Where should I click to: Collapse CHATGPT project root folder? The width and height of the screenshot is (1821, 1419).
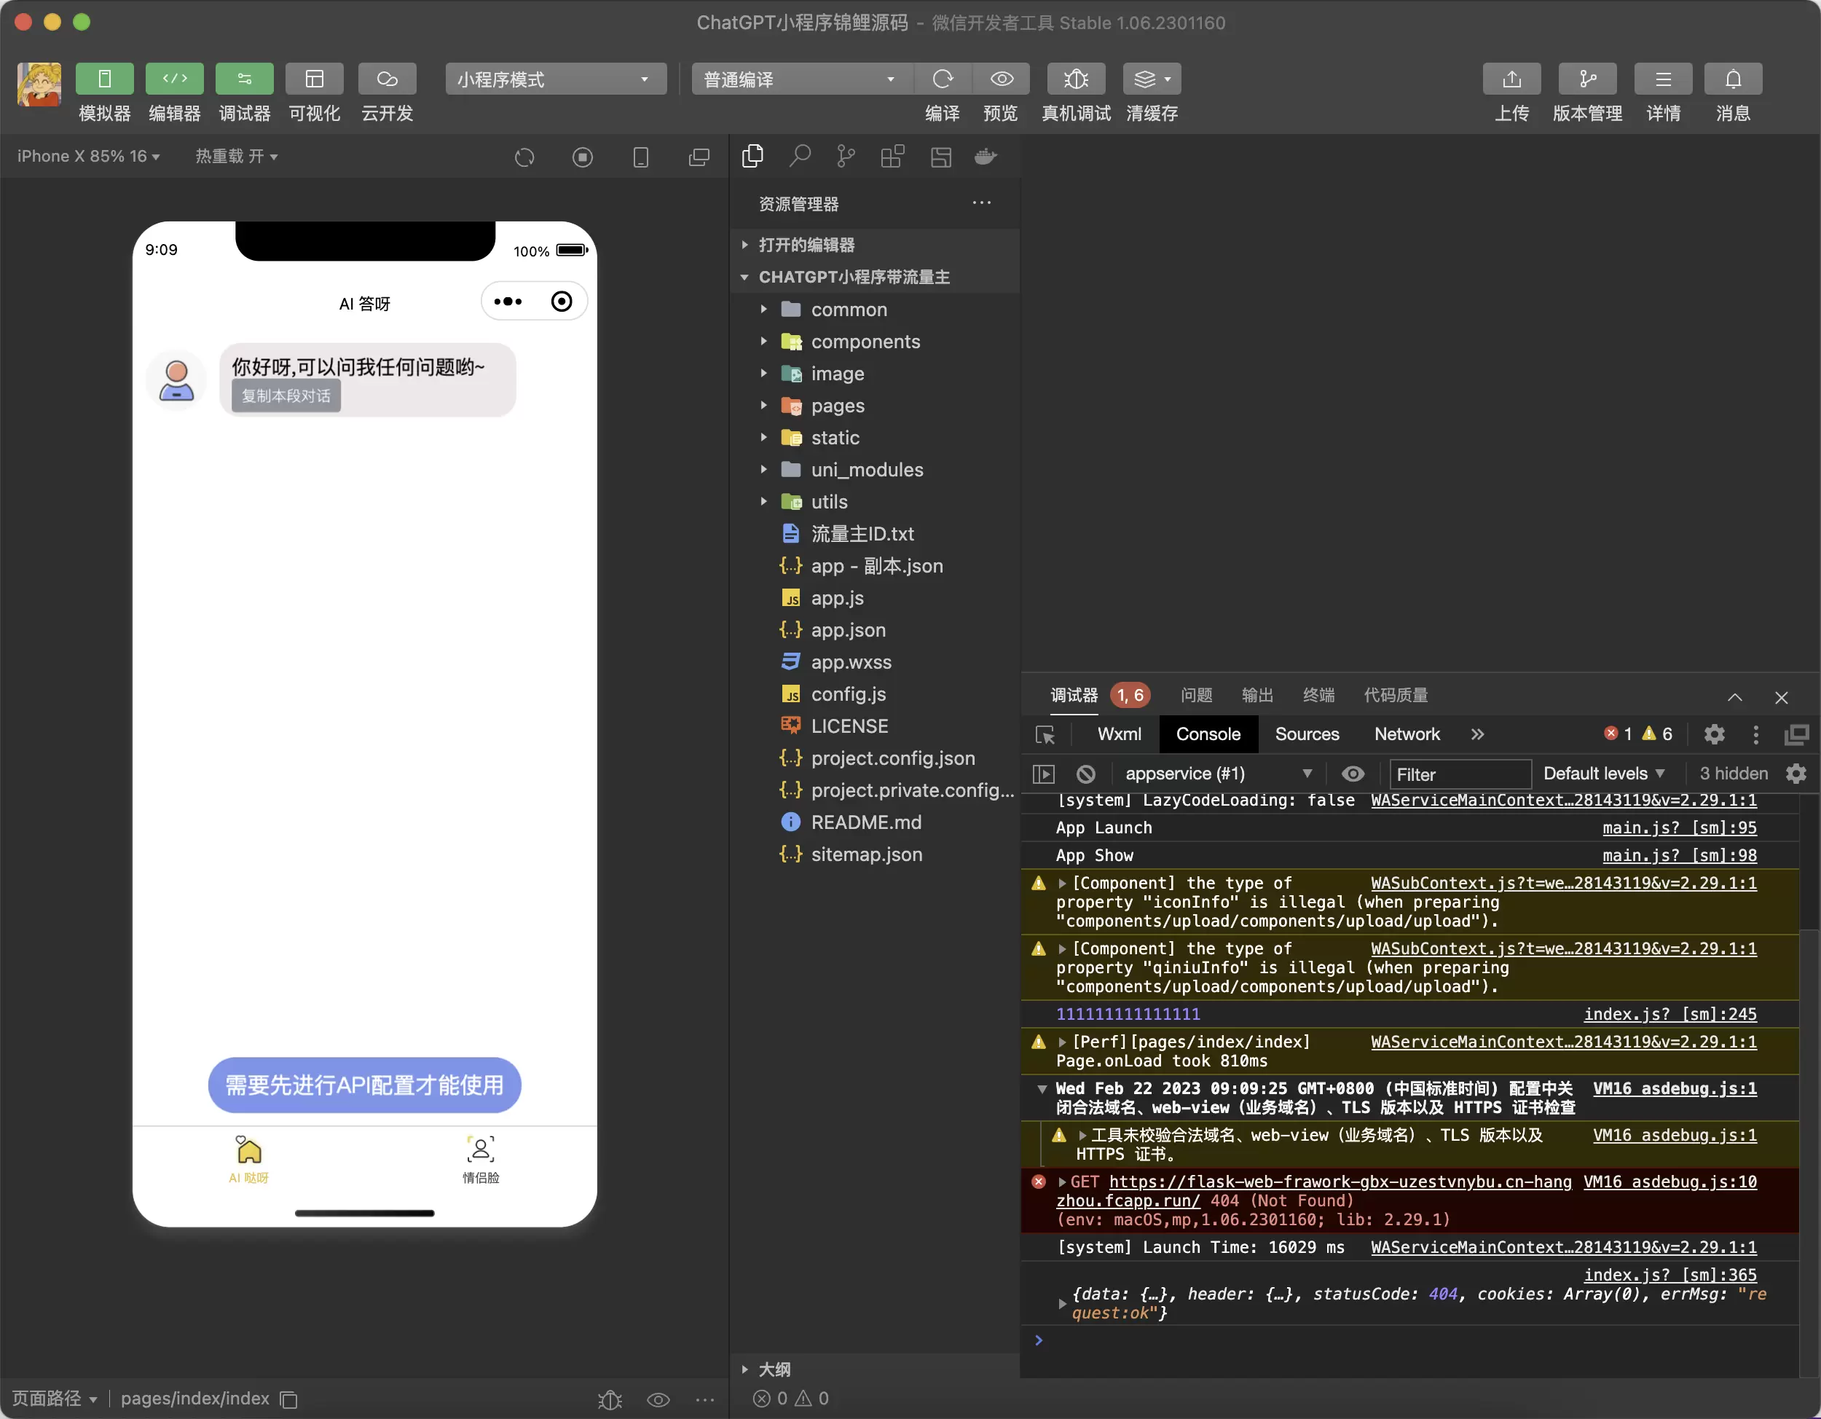point(875,277)
